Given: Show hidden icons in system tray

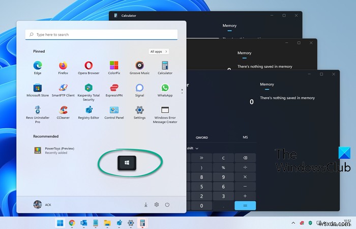Looking at the screenshot, I should [293, 223].
